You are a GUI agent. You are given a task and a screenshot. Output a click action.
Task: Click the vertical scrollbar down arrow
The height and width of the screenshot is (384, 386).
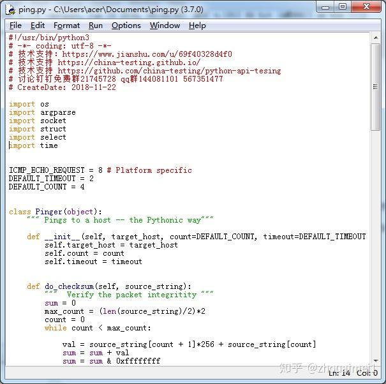click(376, 362)
